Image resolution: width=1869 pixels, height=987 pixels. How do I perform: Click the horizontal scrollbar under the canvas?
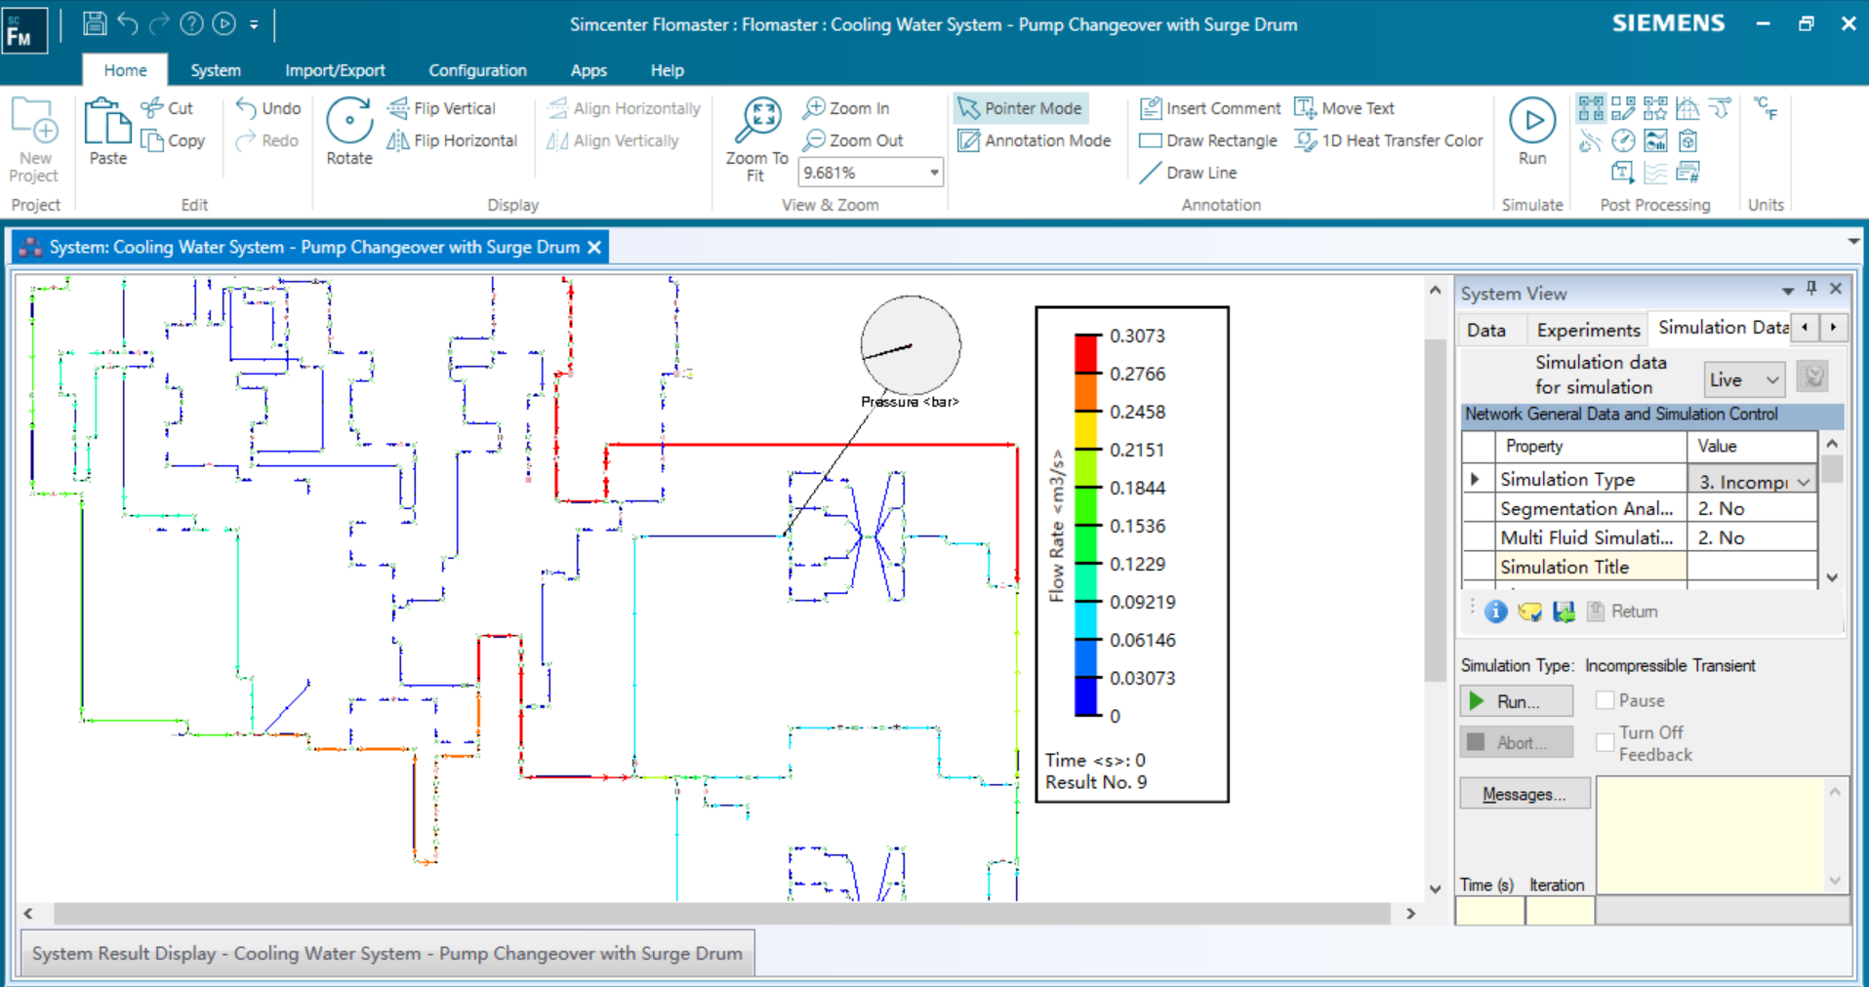(720, 914)
